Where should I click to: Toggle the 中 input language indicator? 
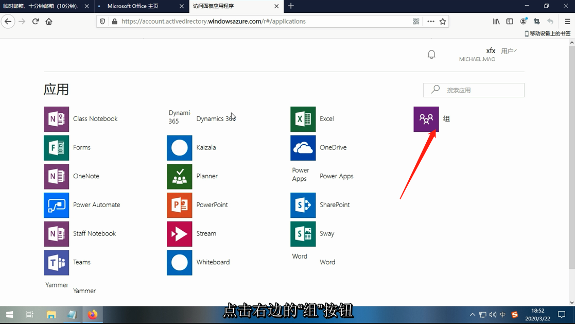[x=503, y=315]
